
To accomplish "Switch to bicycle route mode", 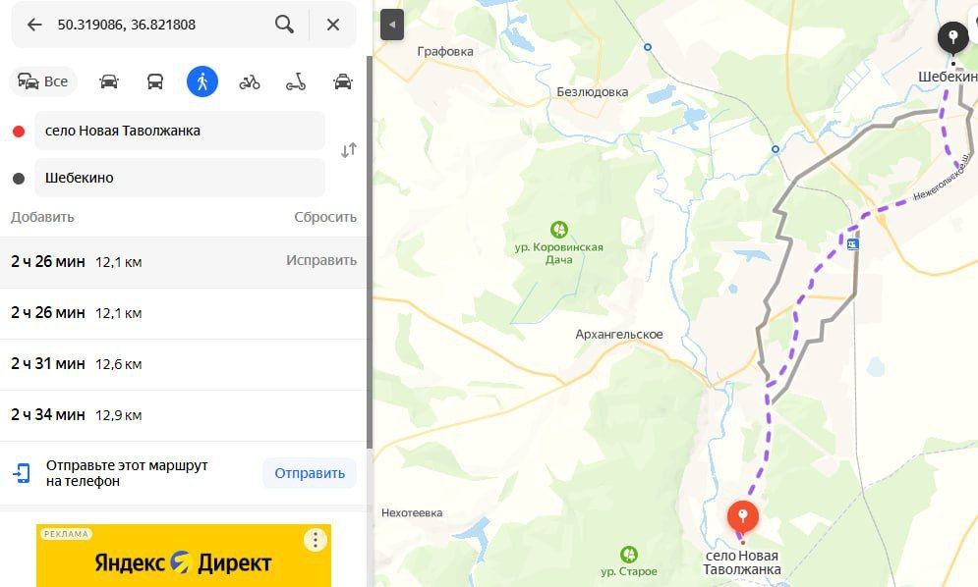I will (x=250, y=81).
